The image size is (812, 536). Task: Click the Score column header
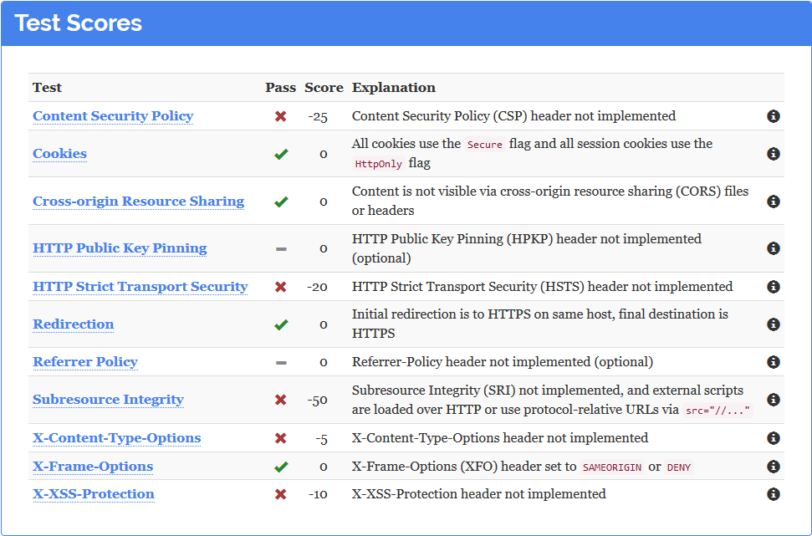(x=324, y=88)
